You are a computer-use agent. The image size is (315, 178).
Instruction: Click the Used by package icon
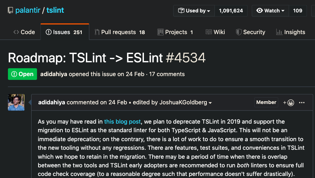click(x=181, y=10)
